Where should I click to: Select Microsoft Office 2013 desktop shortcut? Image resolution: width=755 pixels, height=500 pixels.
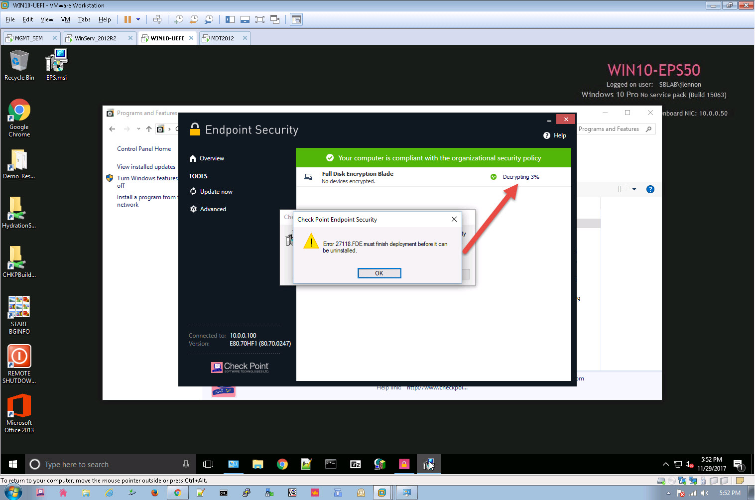(x=19, y=414)
